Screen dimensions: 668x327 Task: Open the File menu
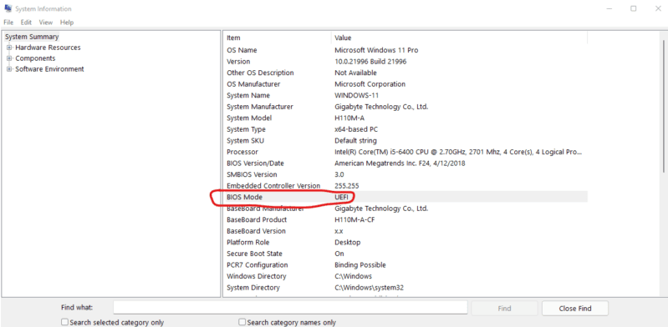pos(8,23)
